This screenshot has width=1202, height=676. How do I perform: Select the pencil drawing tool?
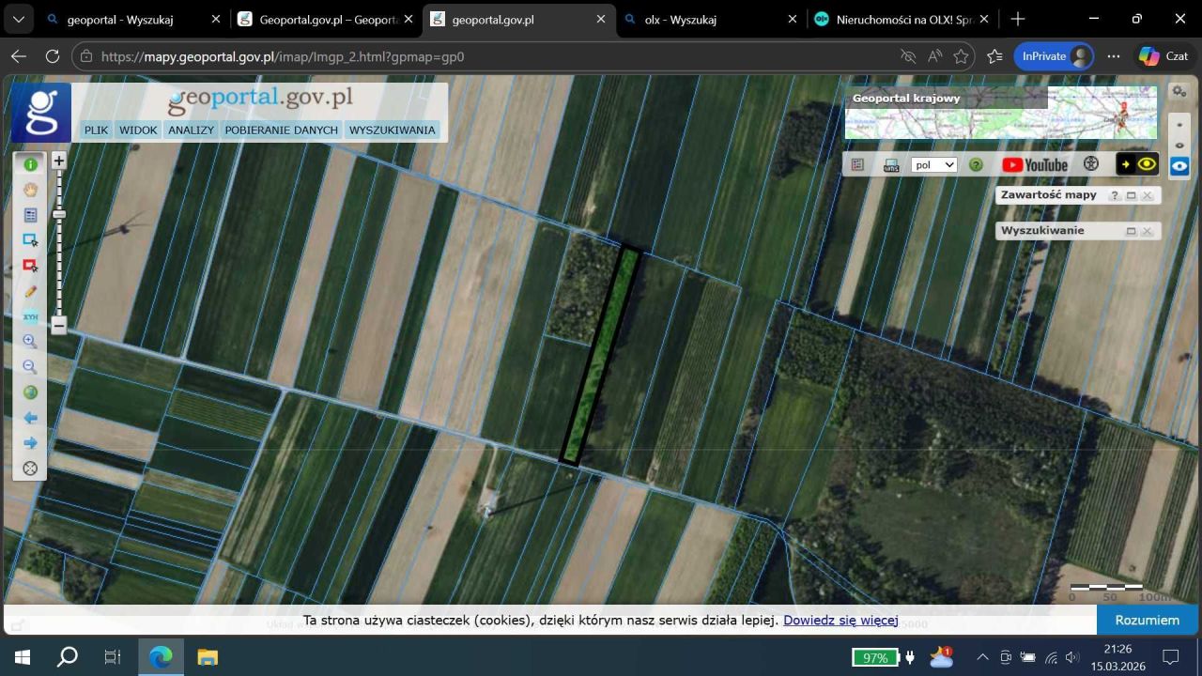click(30, 292)
